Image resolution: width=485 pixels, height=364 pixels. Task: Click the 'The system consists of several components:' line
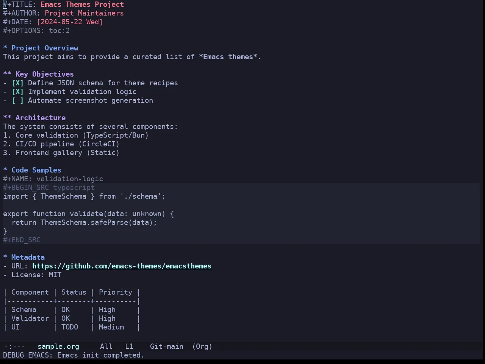91,127
